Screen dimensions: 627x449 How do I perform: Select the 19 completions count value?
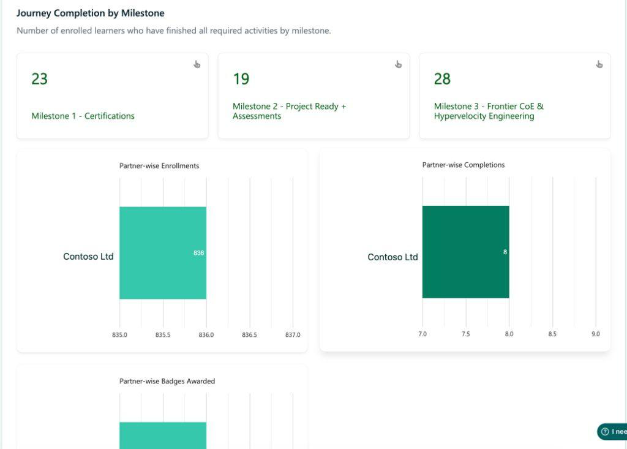pos(241,79)
